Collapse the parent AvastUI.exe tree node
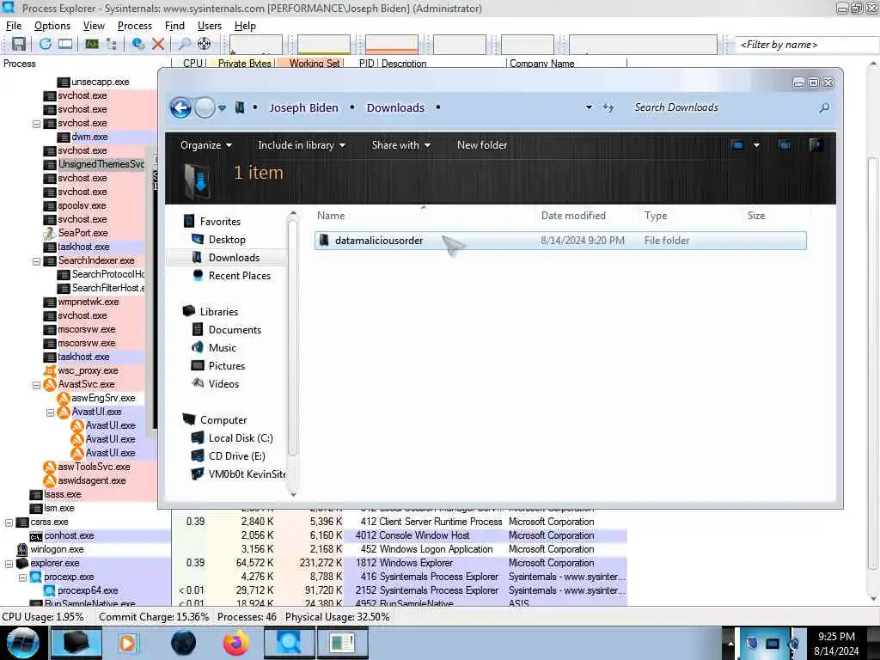This screenshot has width=880, height=660. [50, 412]
